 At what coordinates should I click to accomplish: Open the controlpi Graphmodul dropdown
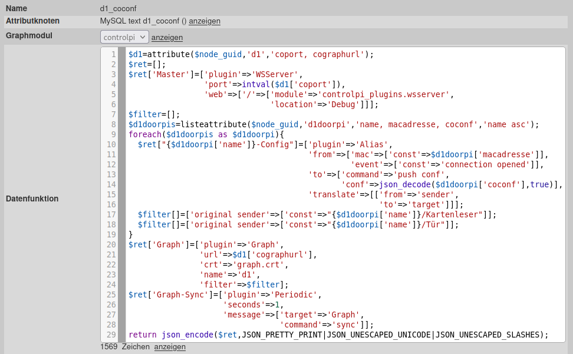pyautogui.click(x=124, y=37)
